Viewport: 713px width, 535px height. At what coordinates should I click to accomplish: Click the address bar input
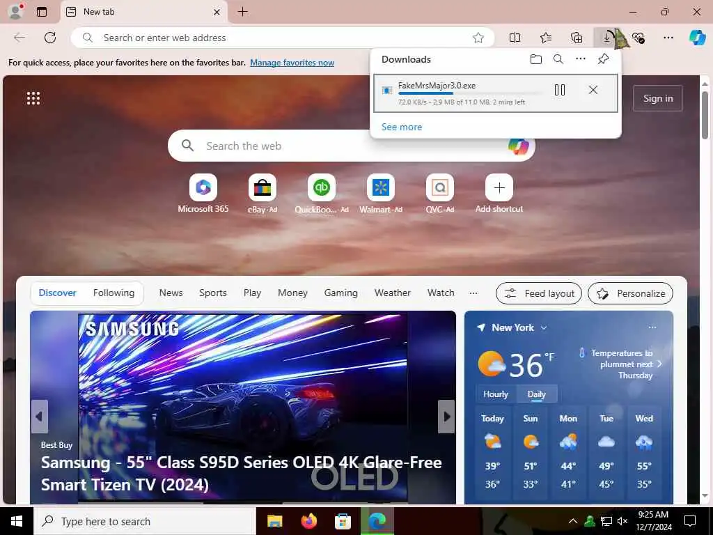coord(282,38)
